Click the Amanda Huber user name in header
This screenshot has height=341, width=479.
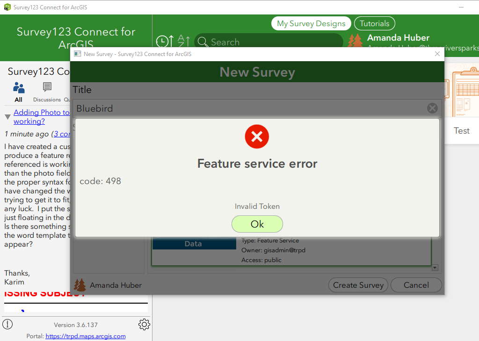tap(398, 37)
